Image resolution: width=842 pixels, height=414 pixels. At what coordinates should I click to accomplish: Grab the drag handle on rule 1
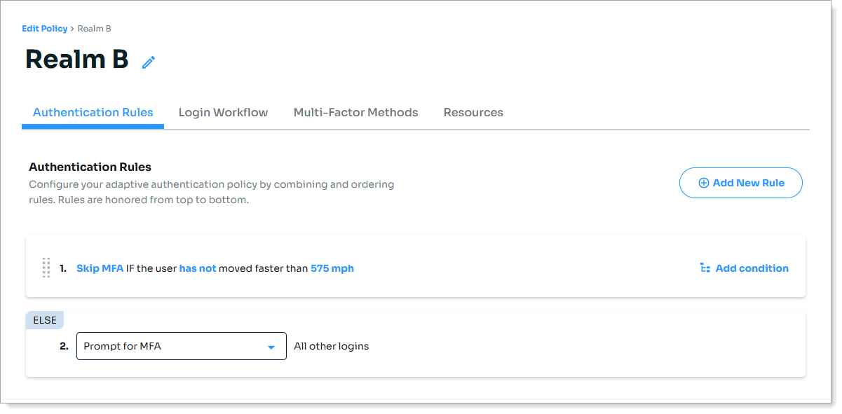(x=46, y=268)
